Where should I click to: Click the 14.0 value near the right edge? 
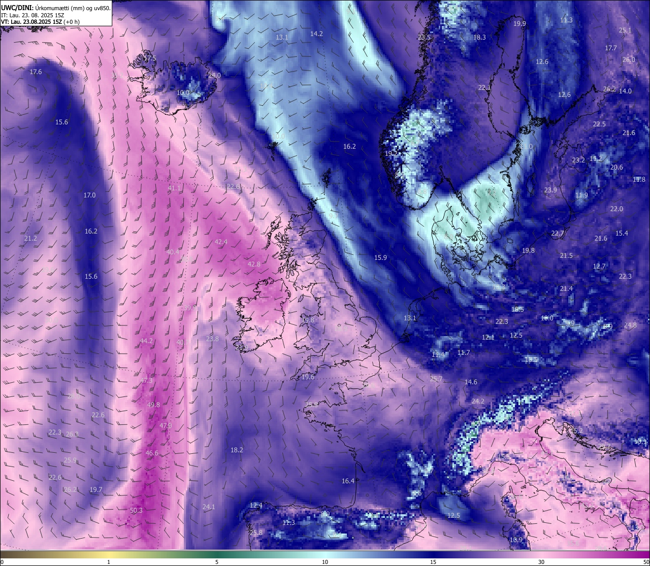click(x=625, y=91)
